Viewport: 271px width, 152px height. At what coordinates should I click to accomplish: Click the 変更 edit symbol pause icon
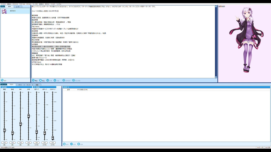click(71, 144)
